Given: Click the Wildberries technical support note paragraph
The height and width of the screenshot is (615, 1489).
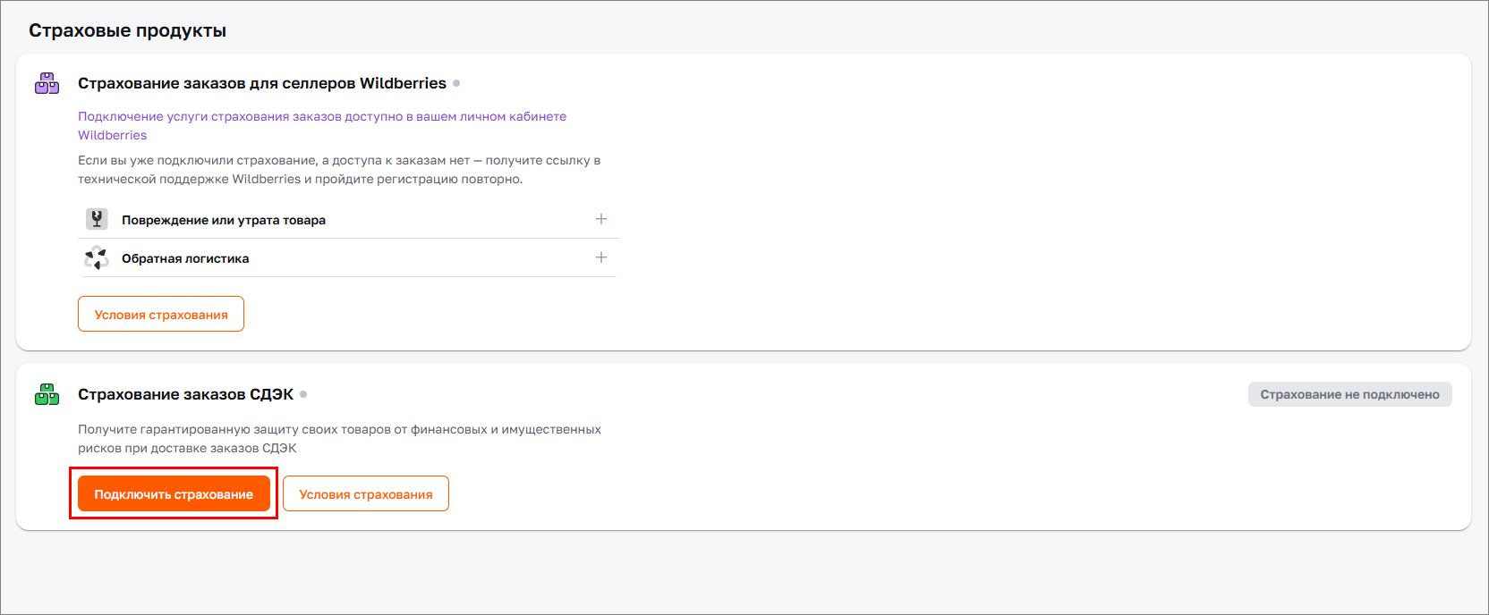Looking at the screenshot, I should click(x=338, y=170).
